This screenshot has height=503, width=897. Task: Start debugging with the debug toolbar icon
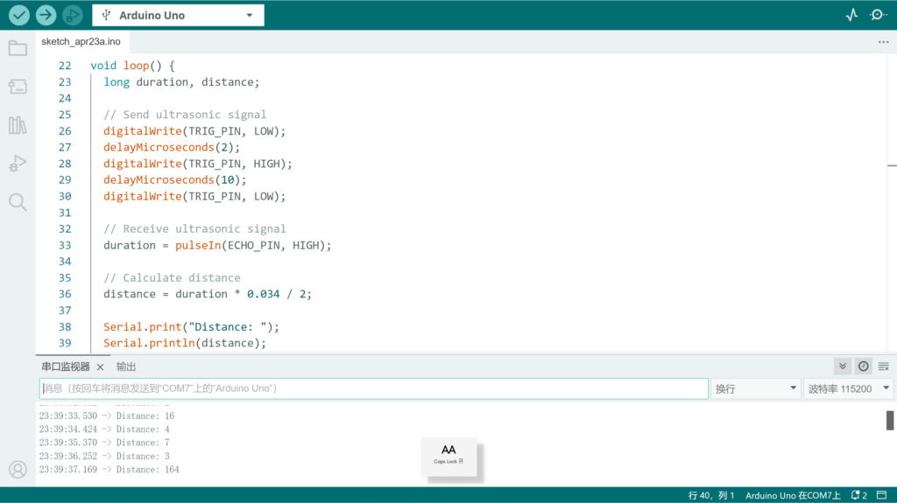click(x=73, y=15)
